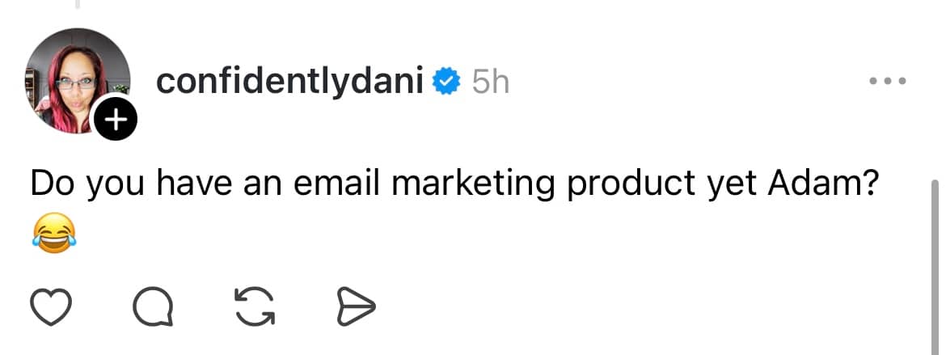Share the post via paper plane icon
This screenshot has width=946, height=355.
[355, 307]
